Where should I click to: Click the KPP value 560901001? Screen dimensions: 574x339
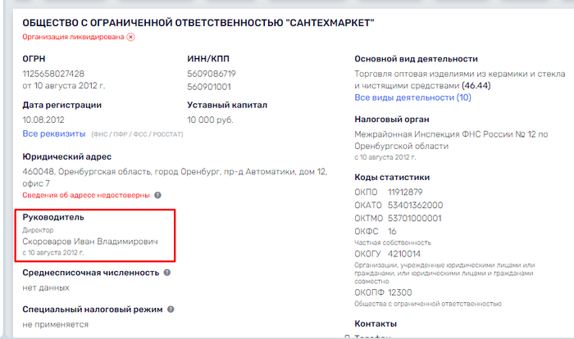point(208,87)
